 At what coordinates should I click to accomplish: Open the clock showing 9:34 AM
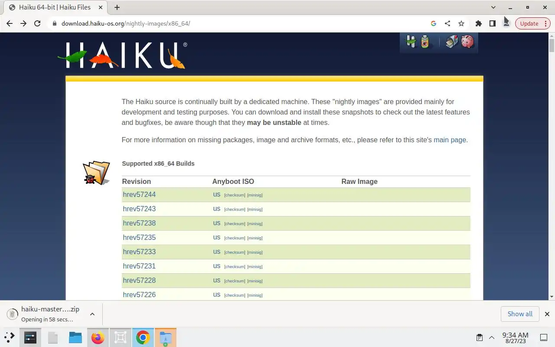click(516, 337)
